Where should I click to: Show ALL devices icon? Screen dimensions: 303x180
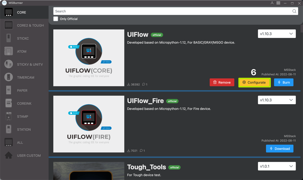coord(9,142)
